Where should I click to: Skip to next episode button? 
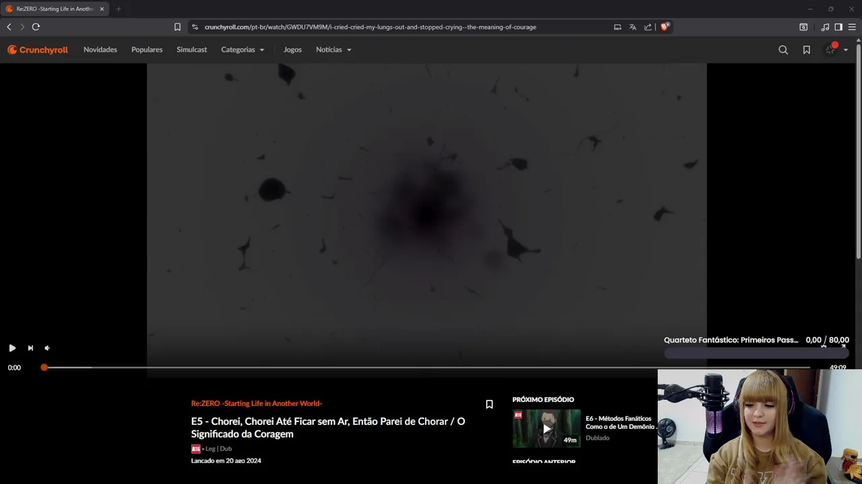pos(30,348)
